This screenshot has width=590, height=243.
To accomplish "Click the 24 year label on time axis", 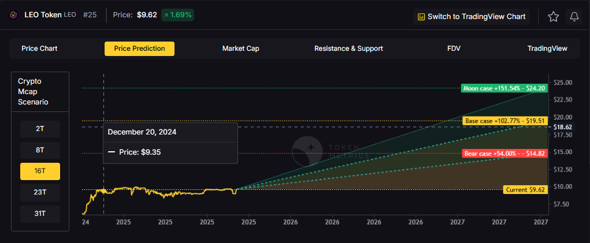I will click(x=86, y=222).
